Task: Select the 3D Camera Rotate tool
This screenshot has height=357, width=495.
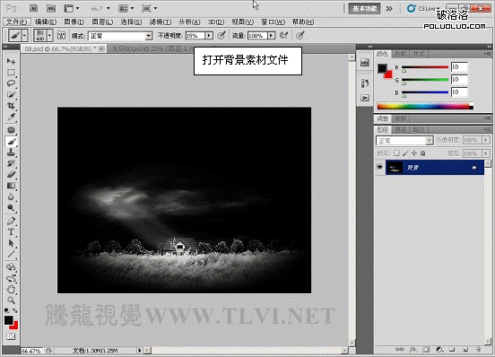Action: pos(11,278)
